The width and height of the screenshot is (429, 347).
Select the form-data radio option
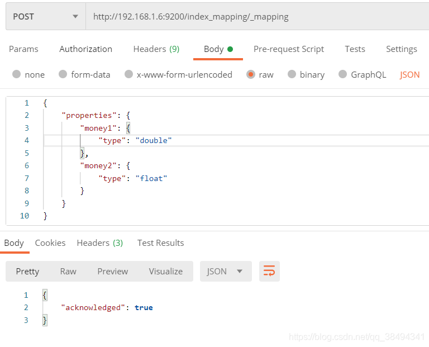(x=63, y=74)
